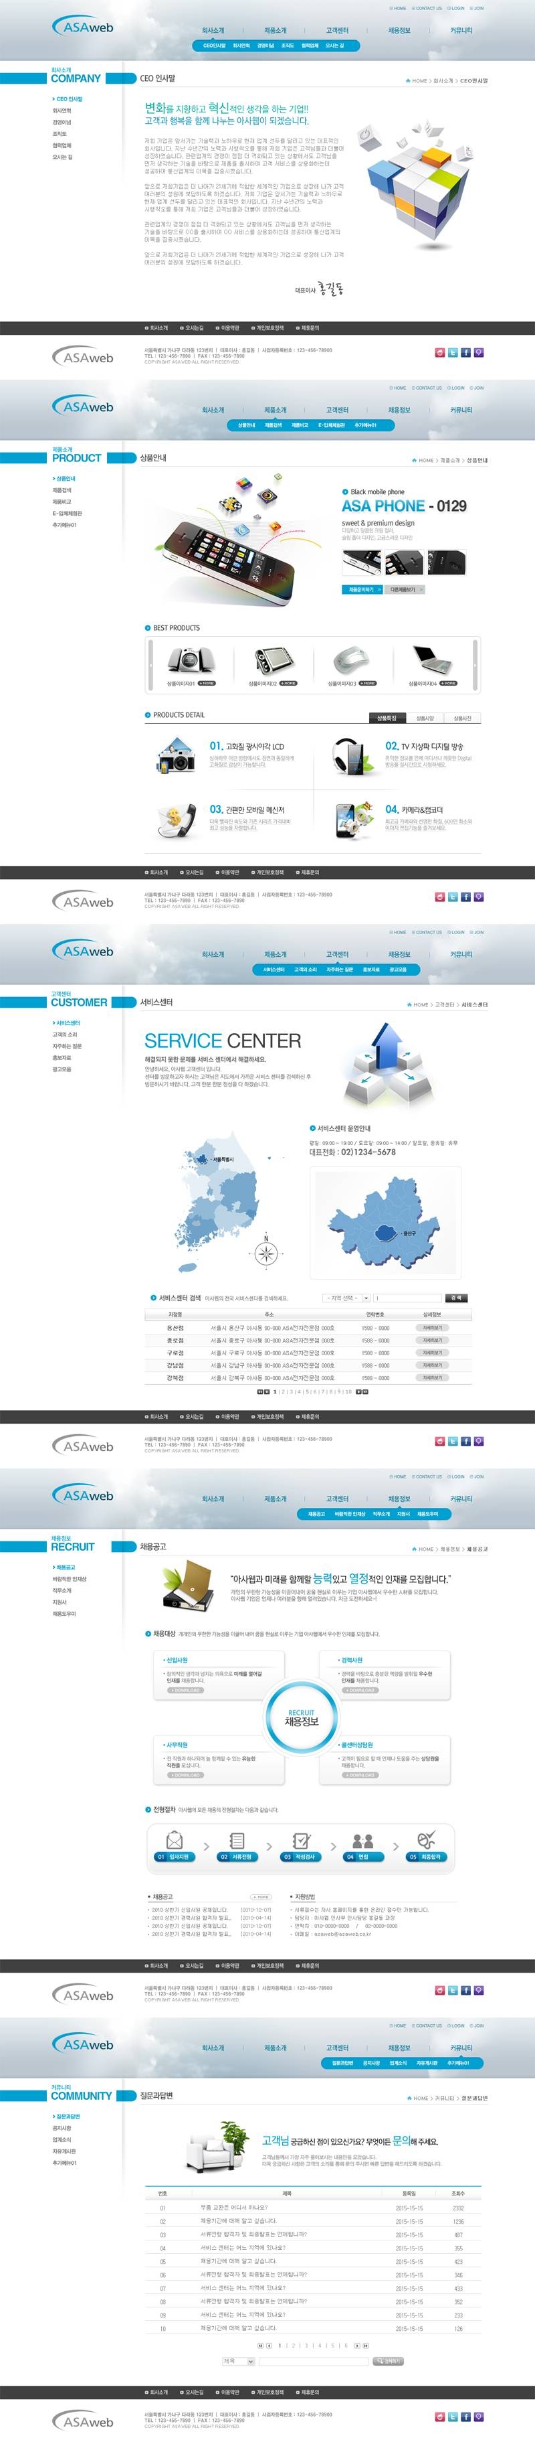
Task: Switch to the 상품사진 tab
Action: point(462,718)
